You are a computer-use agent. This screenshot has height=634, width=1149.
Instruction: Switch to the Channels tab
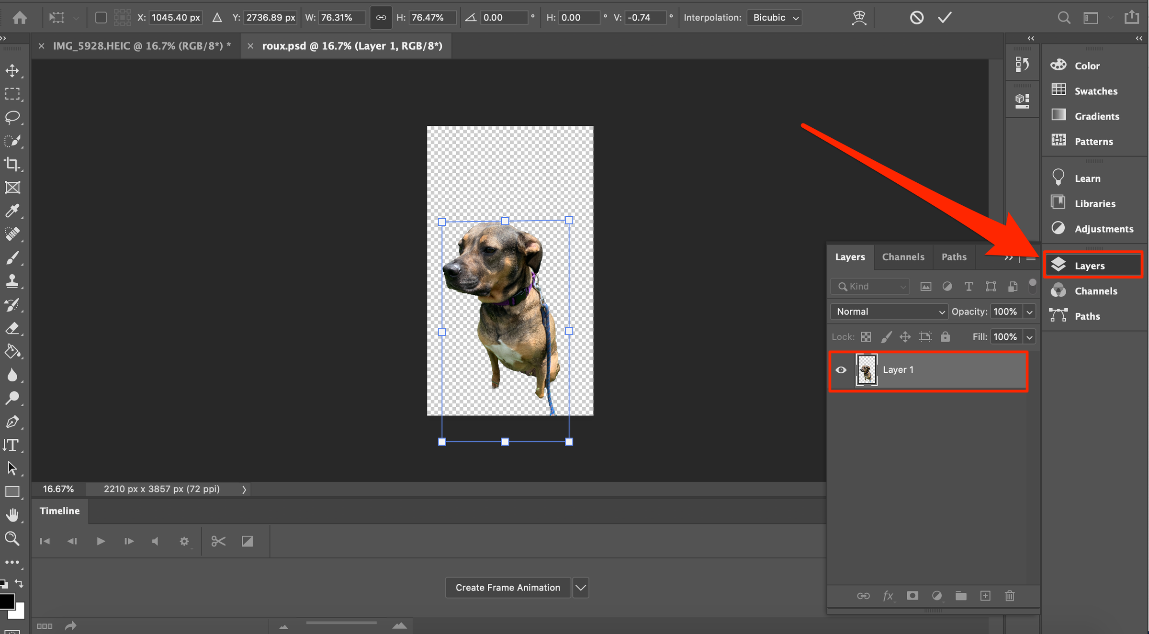coord(902,257)
